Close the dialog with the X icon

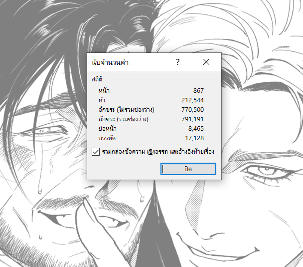(206, 62)
